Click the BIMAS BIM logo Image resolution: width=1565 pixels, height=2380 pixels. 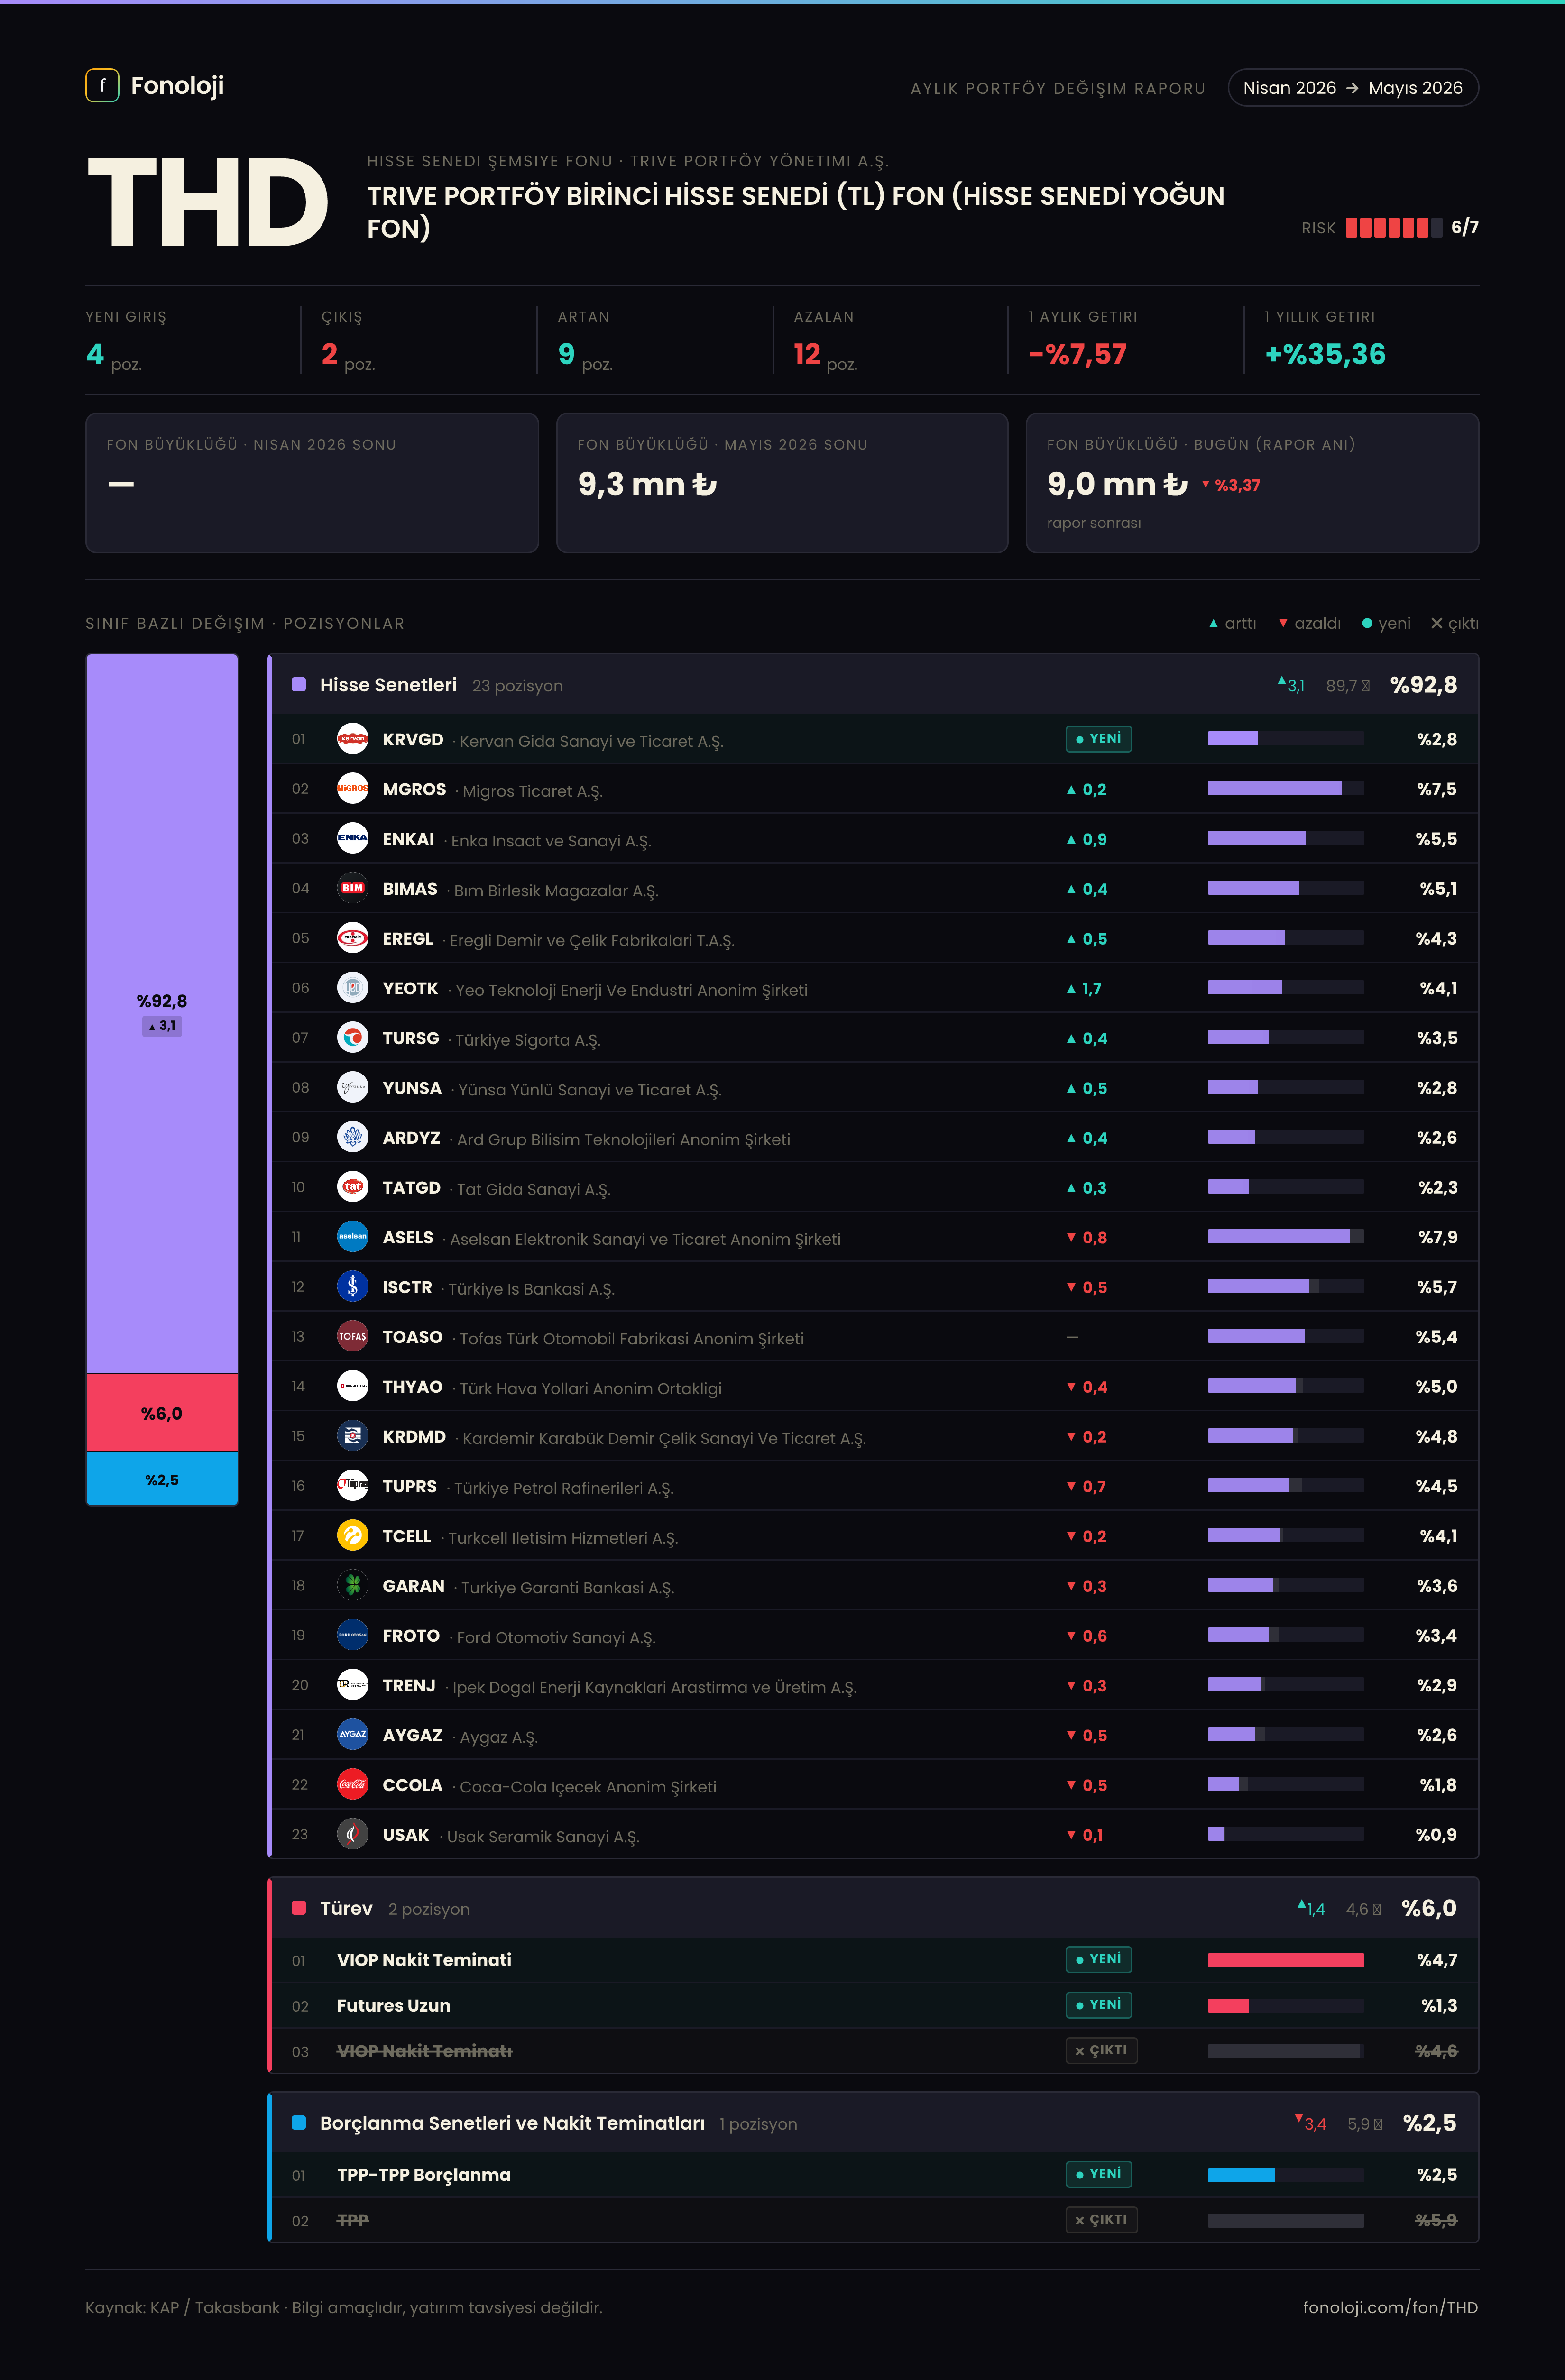pyautogui.click(x=352, y=888)
